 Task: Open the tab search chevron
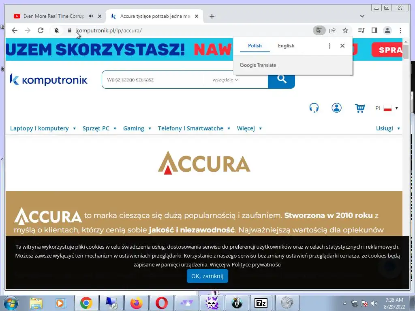tap(362, 16)
